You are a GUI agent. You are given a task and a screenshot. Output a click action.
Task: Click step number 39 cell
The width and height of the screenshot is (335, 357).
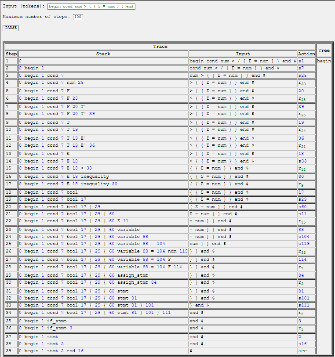pos(11,351)
